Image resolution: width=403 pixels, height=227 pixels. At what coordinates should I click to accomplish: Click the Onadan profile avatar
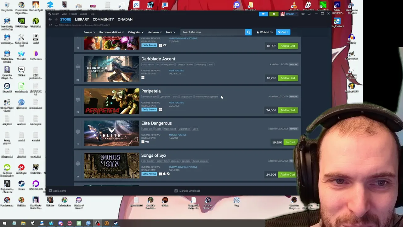point(282,14)
